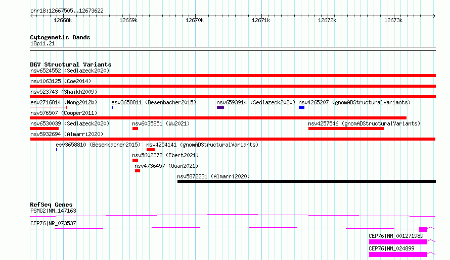The height and width of the screenshot is (260, 450).
Task: Click ruler position 12671k
Action: click(x=261, y=20)
